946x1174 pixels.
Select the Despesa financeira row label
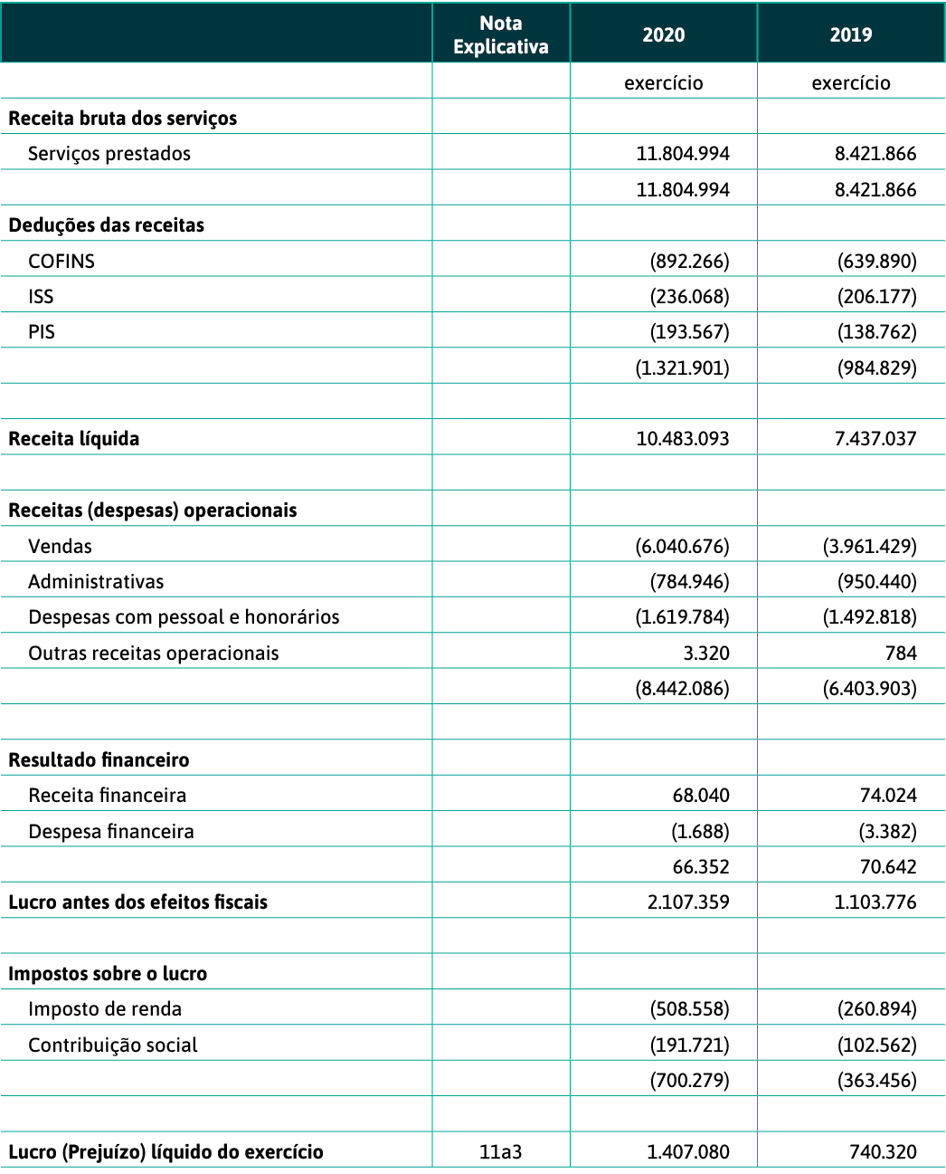tap(111, 832)
